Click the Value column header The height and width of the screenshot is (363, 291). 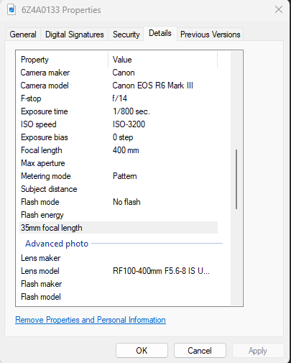163,60
